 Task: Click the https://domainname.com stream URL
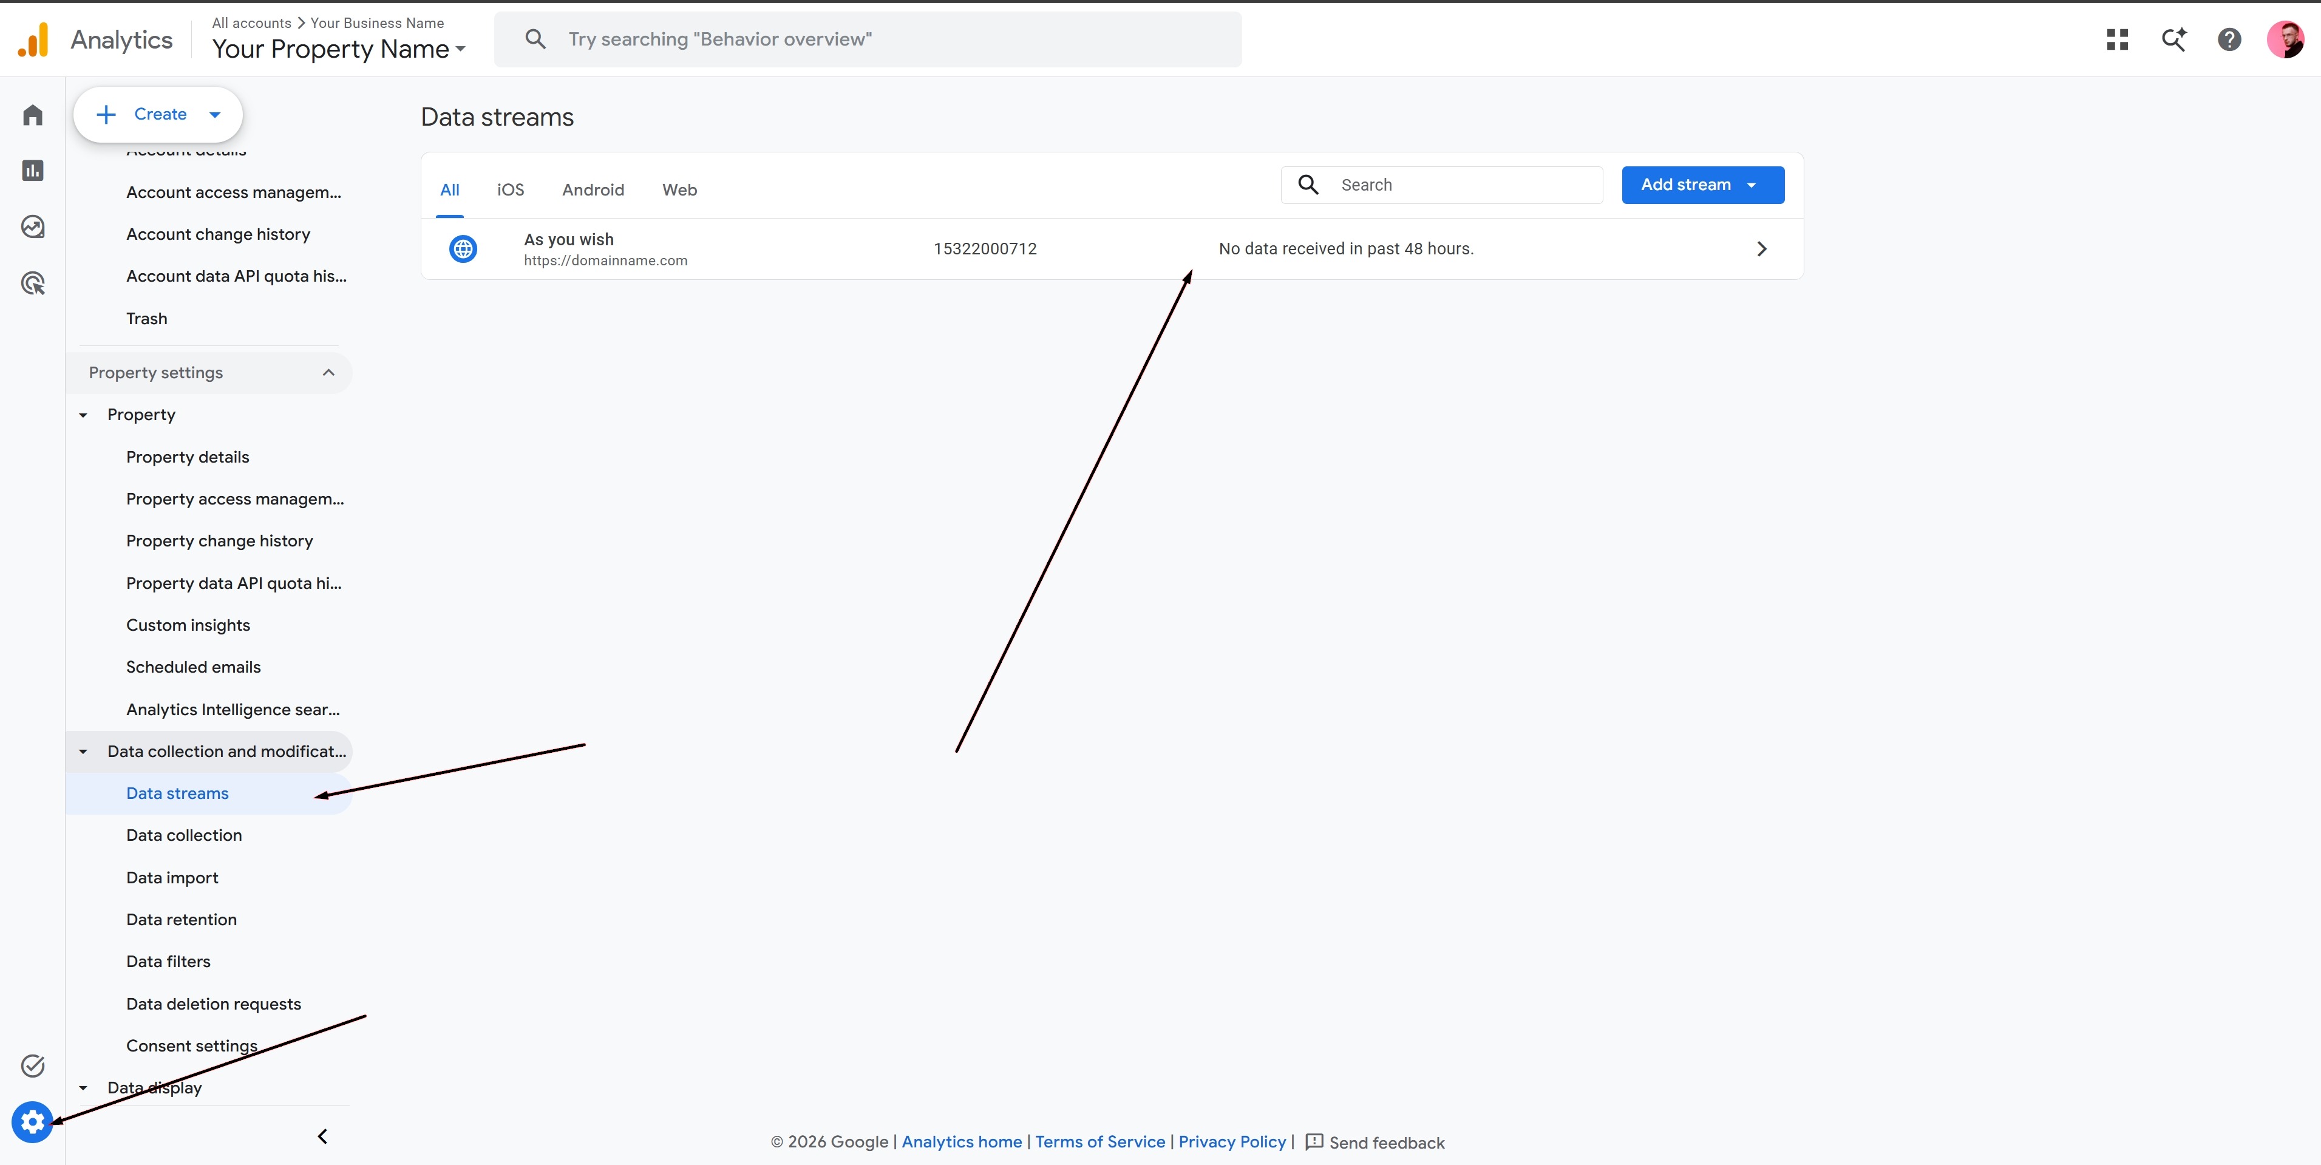tap(605, 260)
